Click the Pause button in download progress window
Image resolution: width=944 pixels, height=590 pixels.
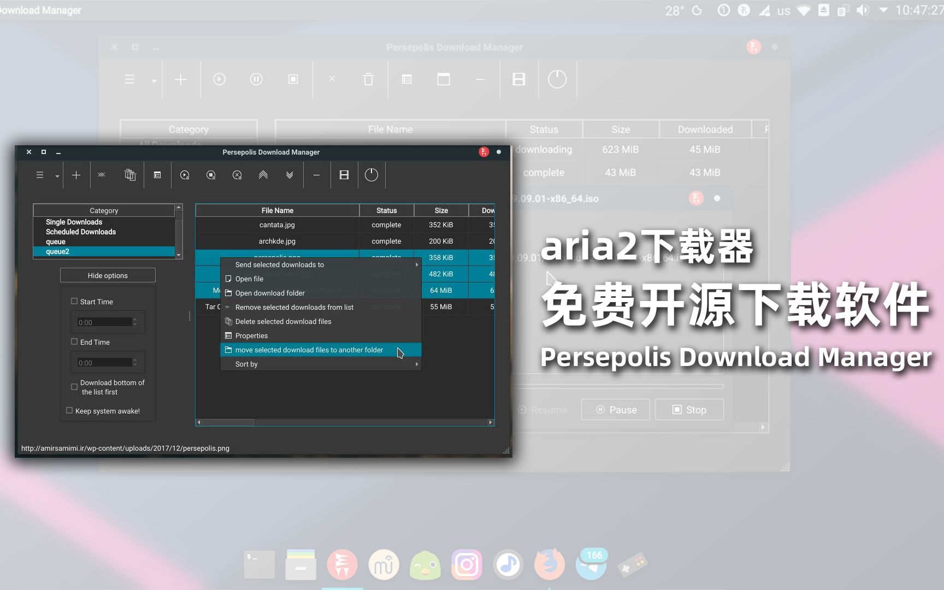616,410
